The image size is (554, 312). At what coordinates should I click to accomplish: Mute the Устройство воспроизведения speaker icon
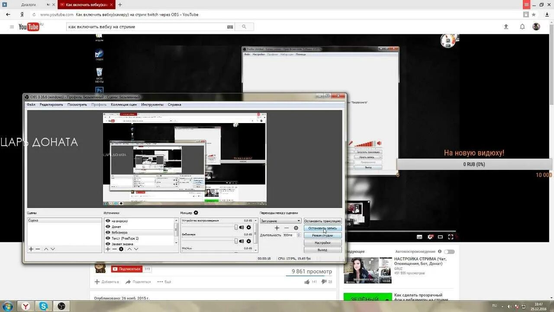point(242,227)
